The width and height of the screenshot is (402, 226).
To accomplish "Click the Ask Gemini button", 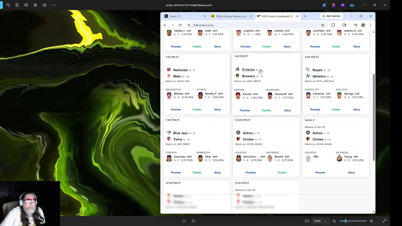I will (x=331, y=16).
